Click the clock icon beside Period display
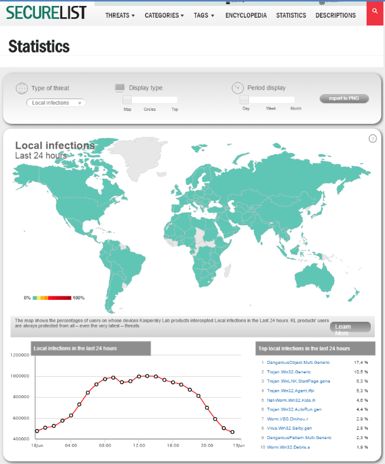The height and width of the screenshot is (464, 385). pyautogui.click(x=237, y=88)
